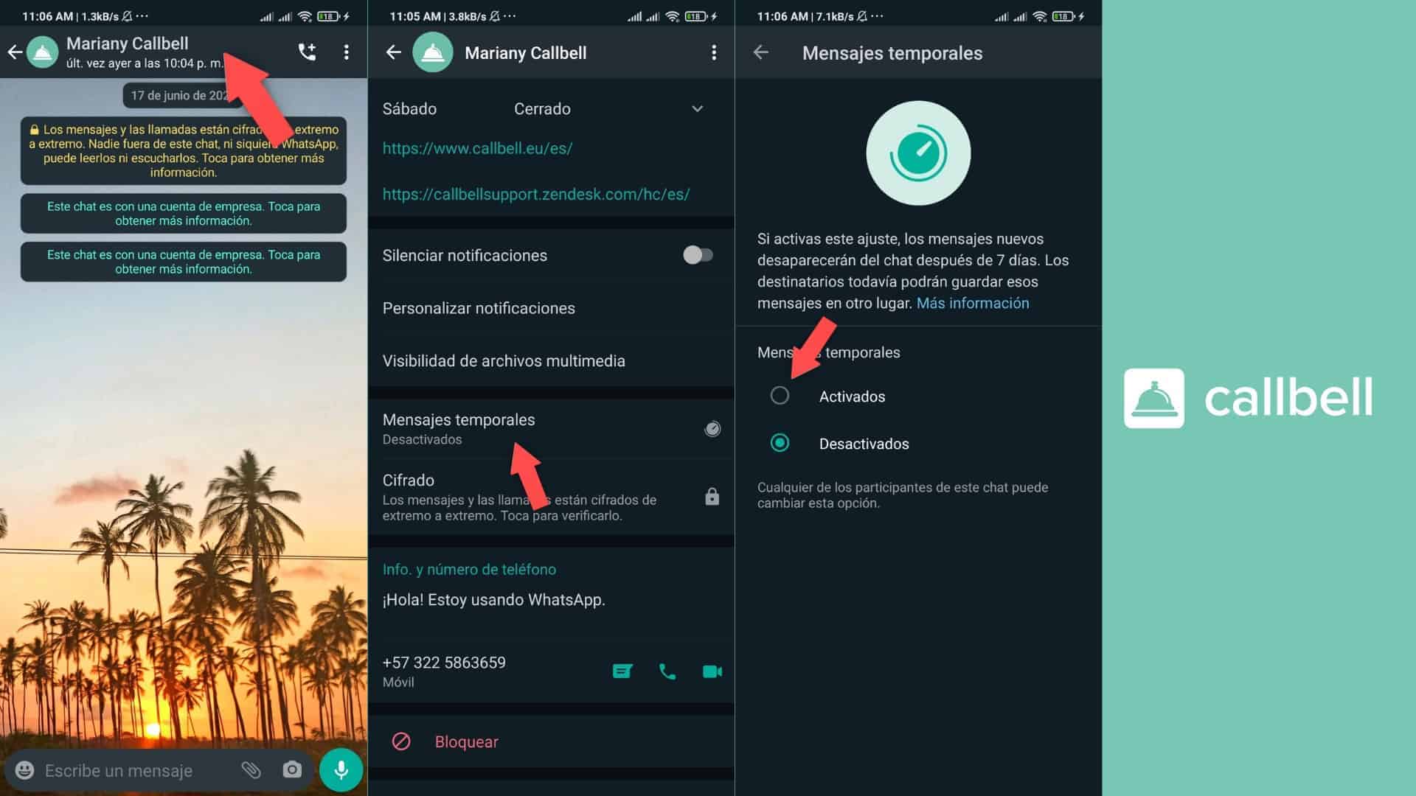Tap the Activados label
Image resolution: width=1416 pixels, height=796 pixels.
coord(852,397)
